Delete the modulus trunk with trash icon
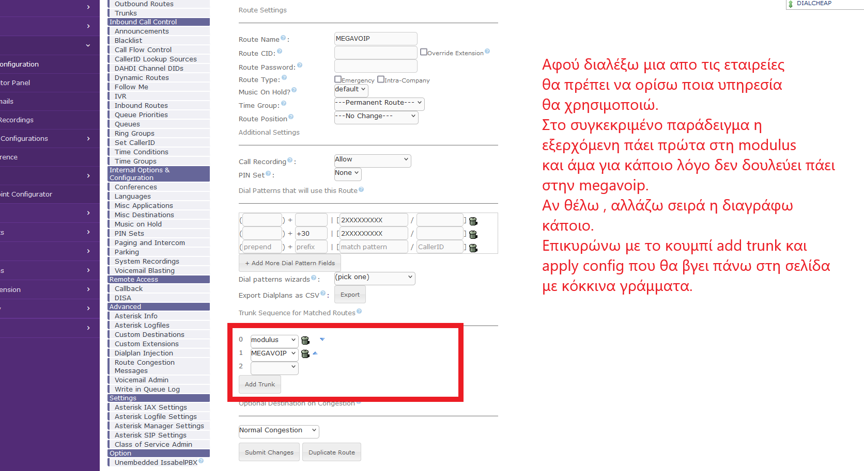 point(305,340)
